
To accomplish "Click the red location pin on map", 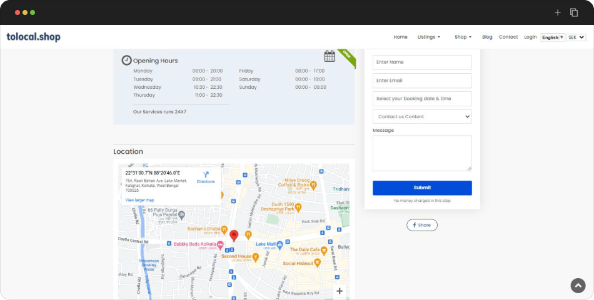I will point(234,236).
